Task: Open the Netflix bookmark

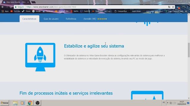Action: coord(75,11)
